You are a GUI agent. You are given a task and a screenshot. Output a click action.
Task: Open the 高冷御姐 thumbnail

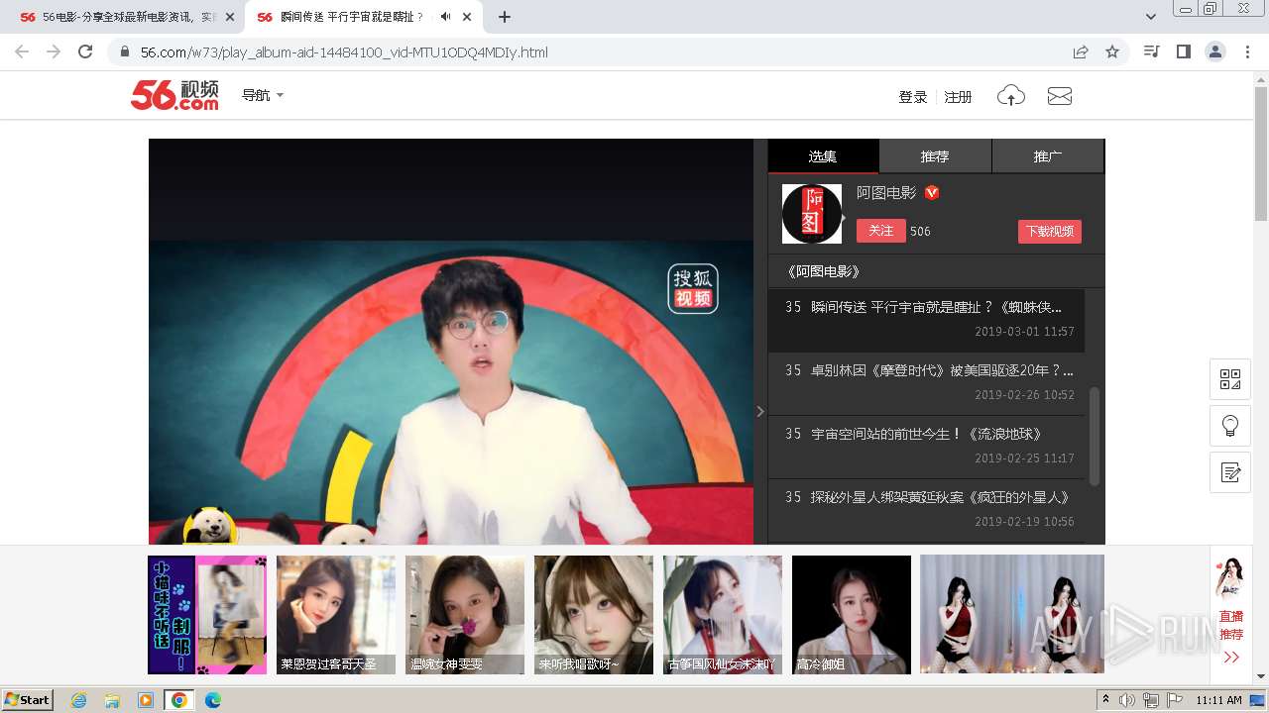click(x=852, y=615)
